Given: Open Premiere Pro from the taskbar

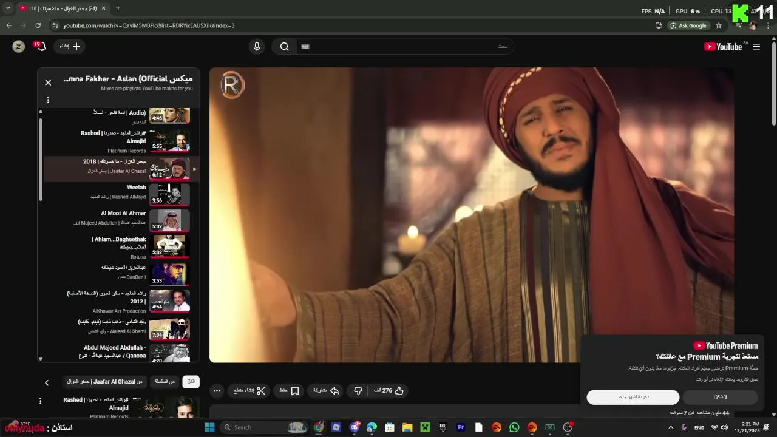Looking at the screenshot, I should click(461, 427).
